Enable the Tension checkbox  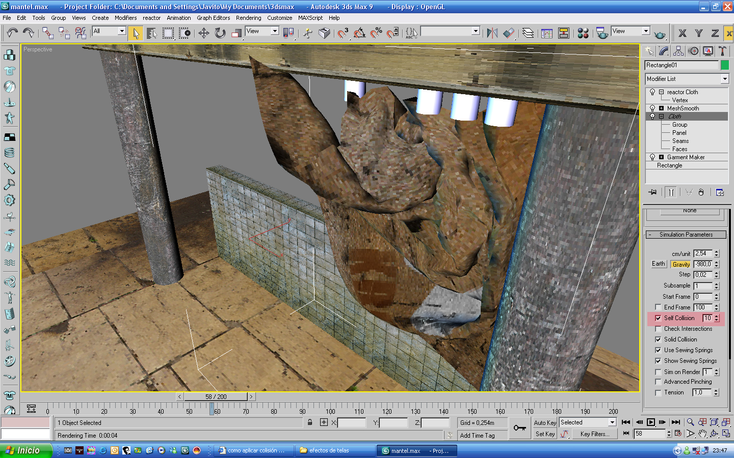(658, 392)
